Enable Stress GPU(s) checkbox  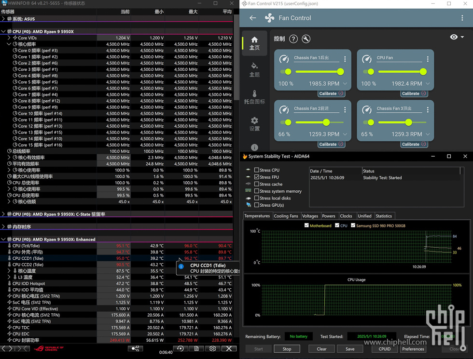click(x=257, y=205)
